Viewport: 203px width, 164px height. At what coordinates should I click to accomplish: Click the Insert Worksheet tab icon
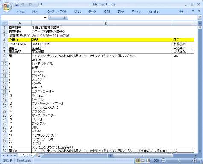point(38,155)
